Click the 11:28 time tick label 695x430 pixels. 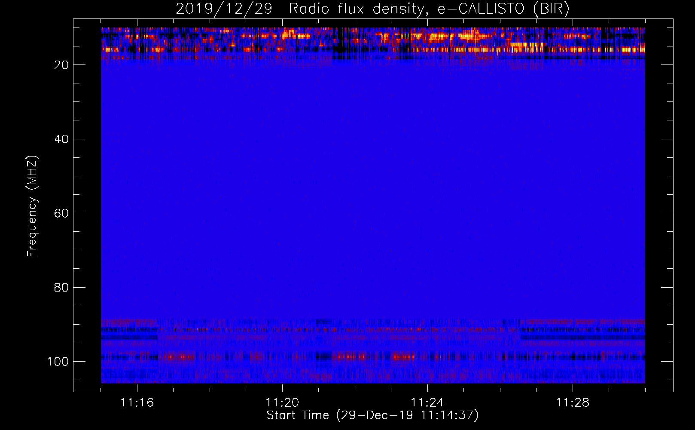[x=573, y=403]
